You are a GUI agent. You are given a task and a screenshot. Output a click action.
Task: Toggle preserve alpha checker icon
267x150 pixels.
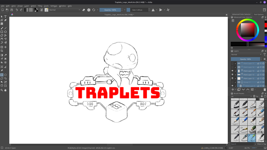[x=89, y=10]
